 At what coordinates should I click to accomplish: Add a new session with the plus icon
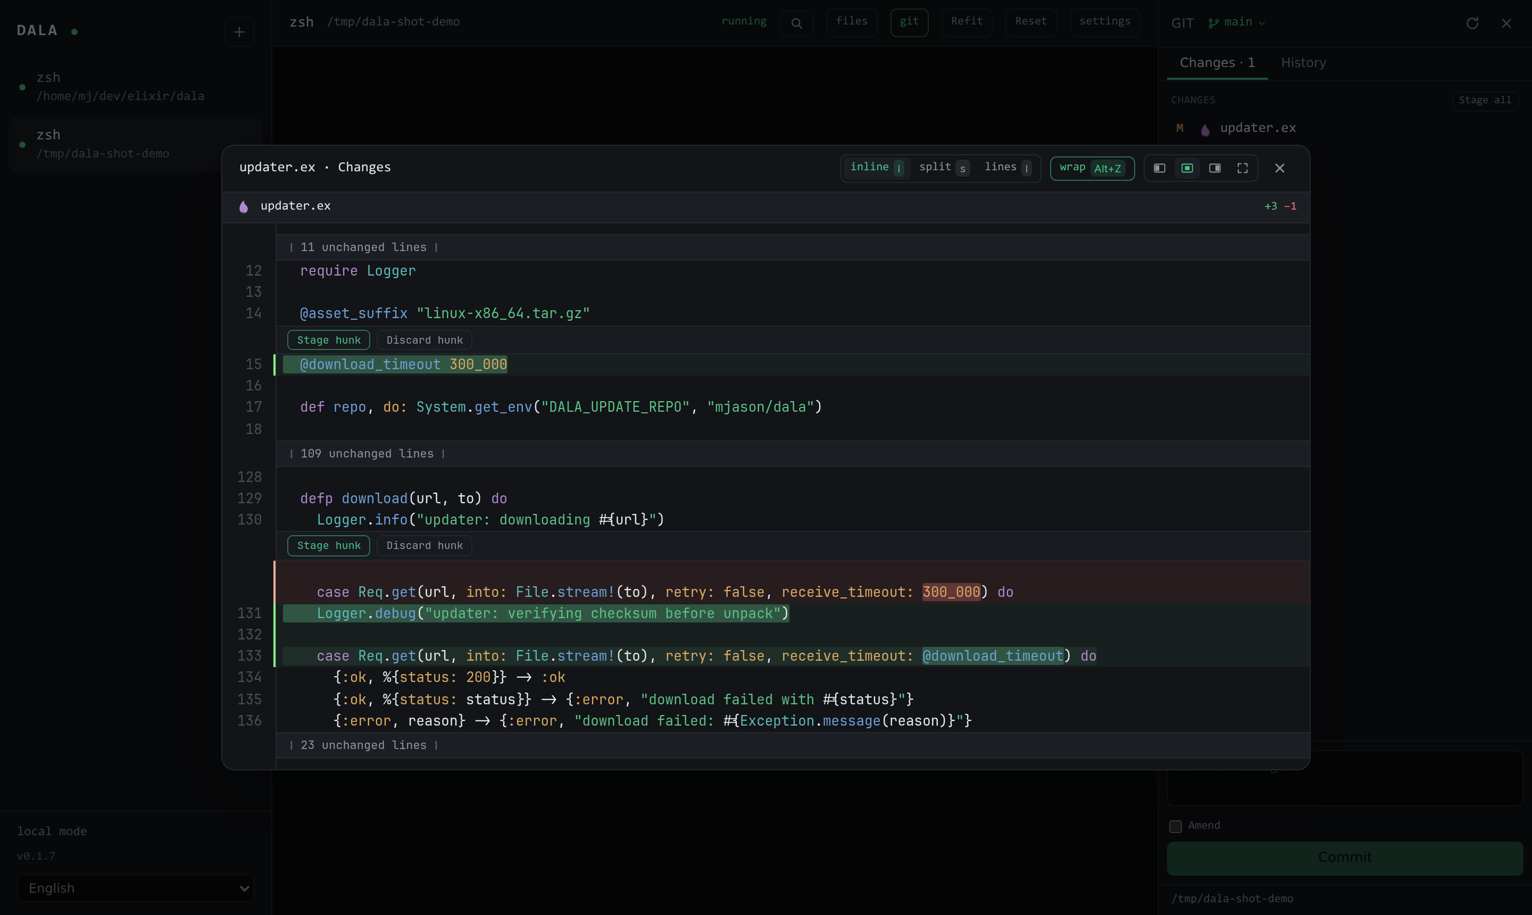click(x=239, y=31)
